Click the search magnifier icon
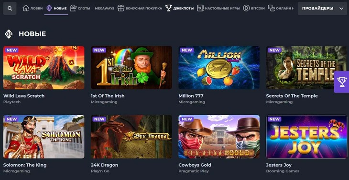The height and width of the screenshot is (180, 349). [10, 9]
